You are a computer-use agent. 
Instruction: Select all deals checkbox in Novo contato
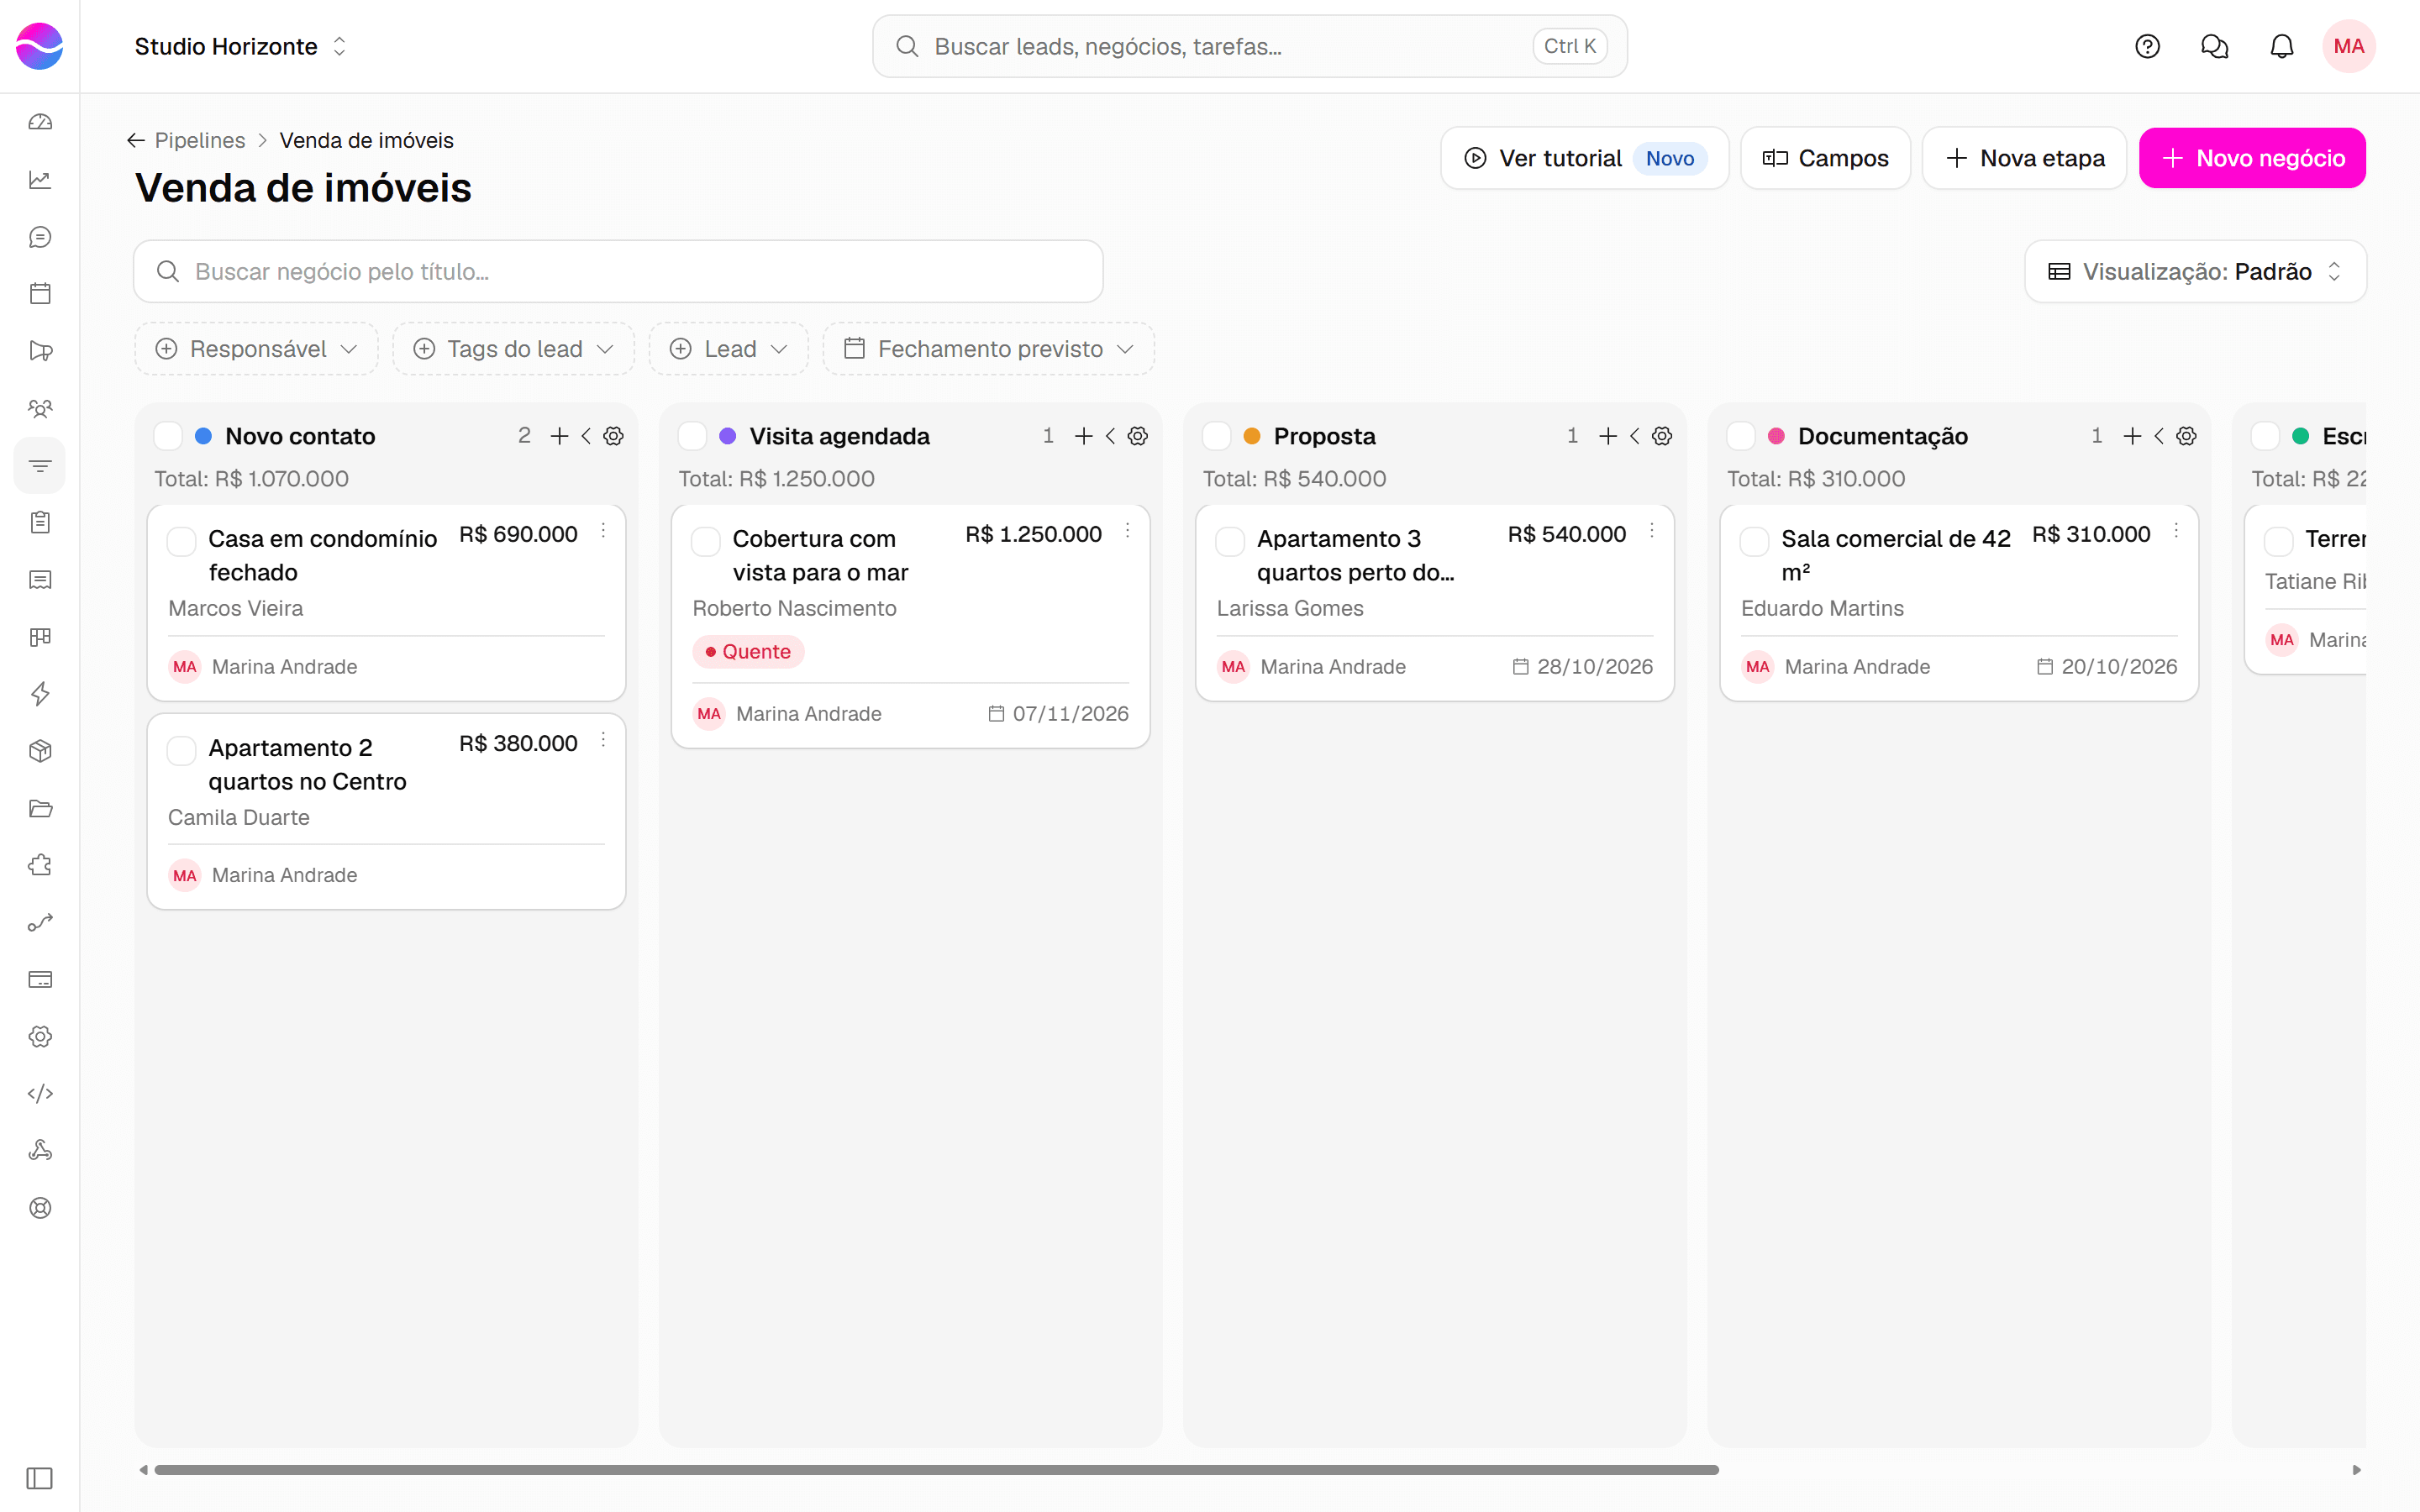point(168,436)
